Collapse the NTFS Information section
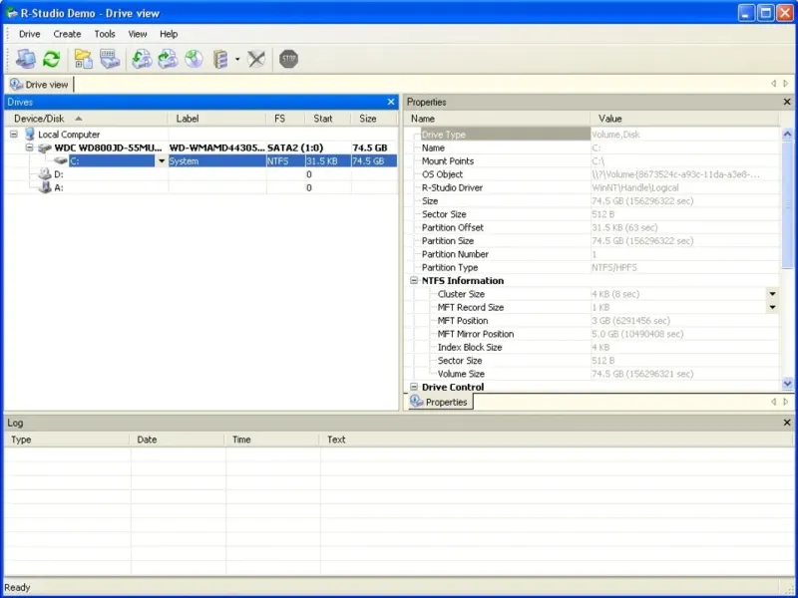Viewport: 798px width, 598px height. [x=413, y=281]
